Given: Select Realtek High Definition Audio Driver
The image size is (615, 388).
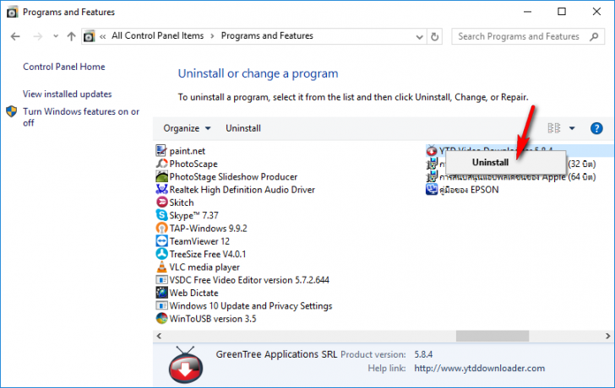Looking at the screenshot, I should coord(242,190).
